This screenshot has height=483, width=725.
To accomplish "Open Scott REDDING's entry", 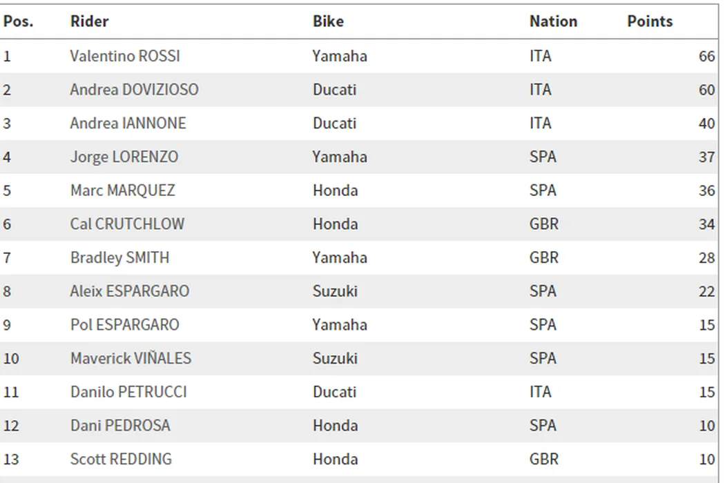I will (121, 459).
